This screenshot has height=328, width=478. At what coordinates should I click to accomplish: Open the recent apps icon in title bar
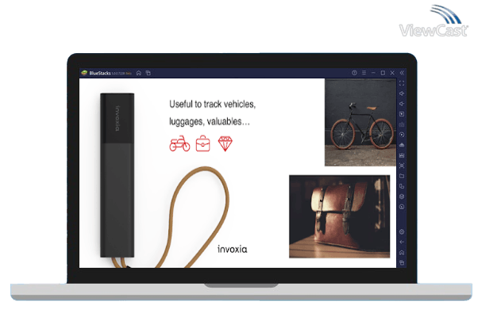[148, 73]
